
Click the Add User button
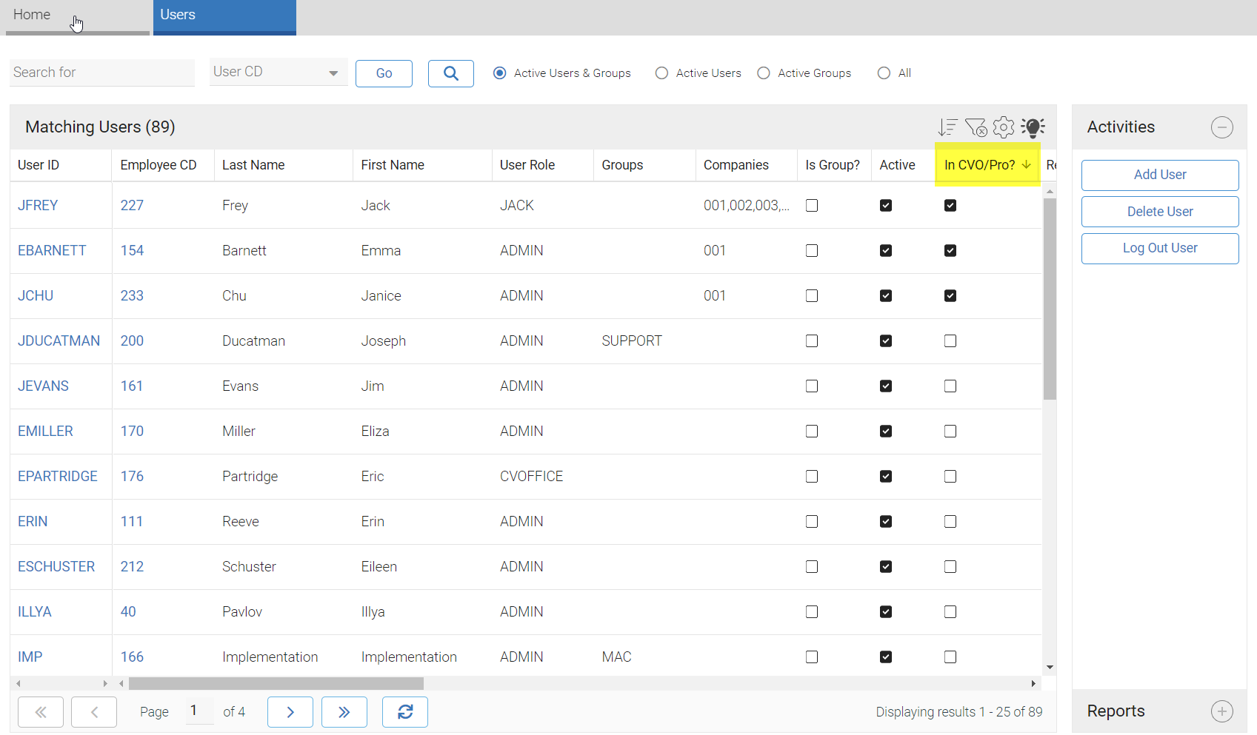[x=1160, y=175]
